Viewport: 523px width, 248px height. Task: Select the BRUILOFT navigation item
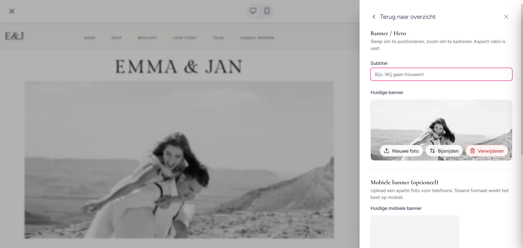[x=147, y=38]
